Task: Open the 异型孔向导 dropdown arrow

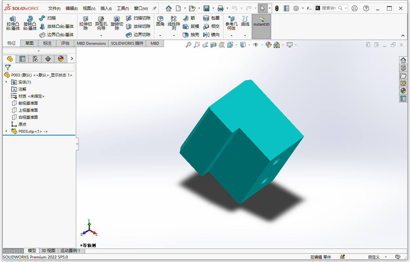Action: [101, 36]
